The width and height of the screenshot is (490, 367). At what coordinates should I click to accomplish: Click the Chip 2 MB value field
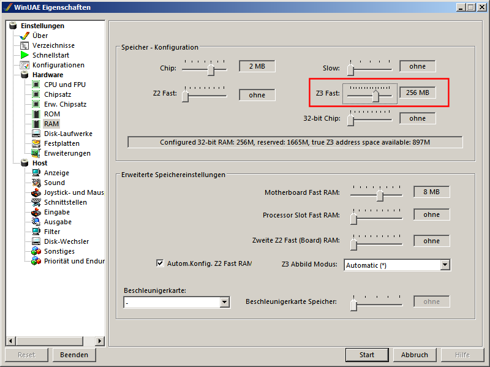[x=257, y=66]
